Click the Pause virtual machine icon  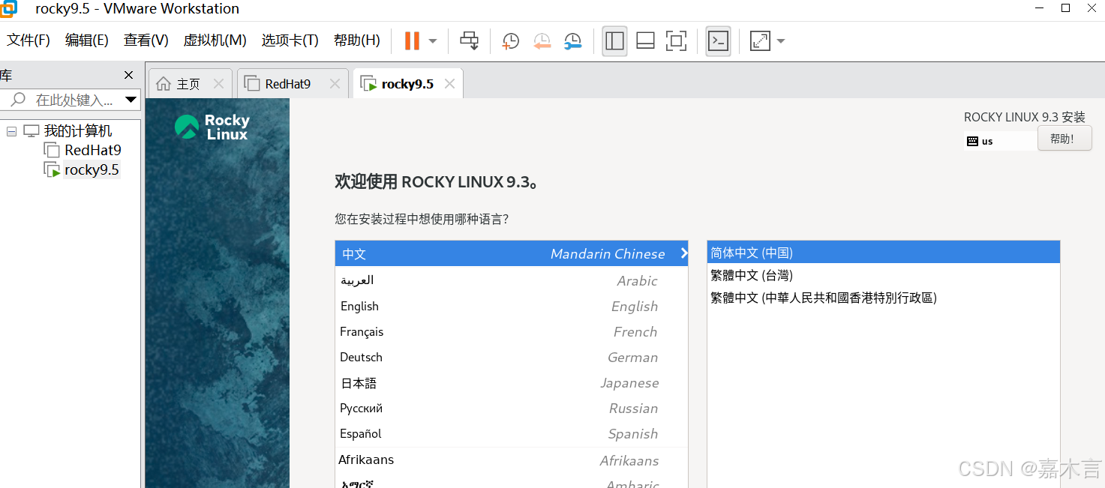pos(412,40)
